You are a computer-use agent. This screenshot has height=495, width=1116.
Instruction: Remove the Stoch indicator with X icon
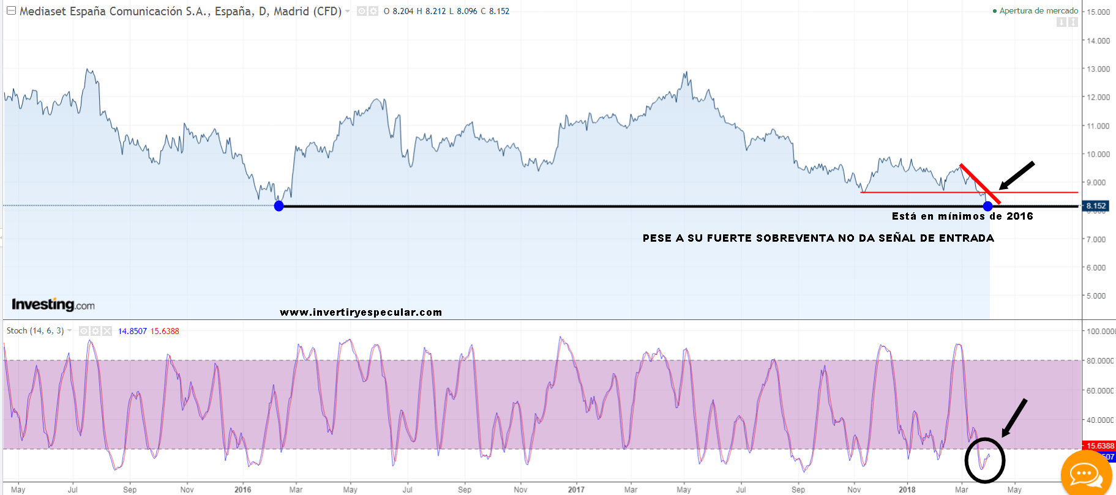click(107, 331)
